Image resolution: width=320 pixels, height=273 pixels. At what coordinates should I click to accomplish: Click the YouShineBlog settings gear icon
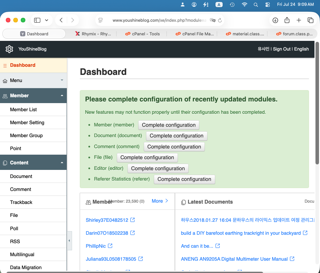pos(9,49)
